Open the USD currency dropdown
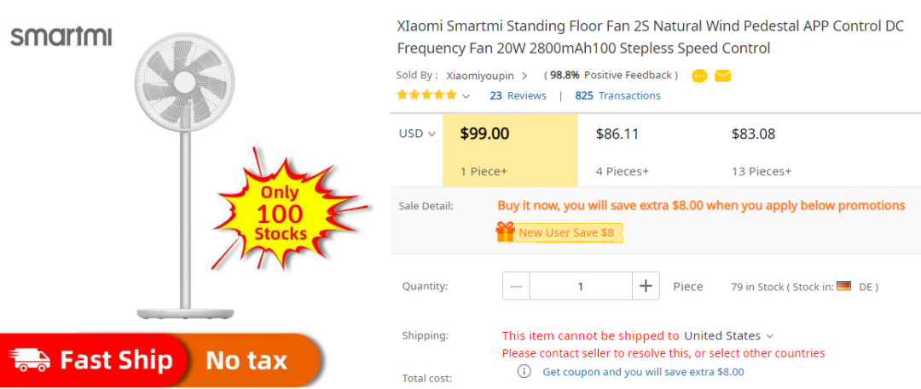The image size is (921, 389). click(x=417, y=134)
